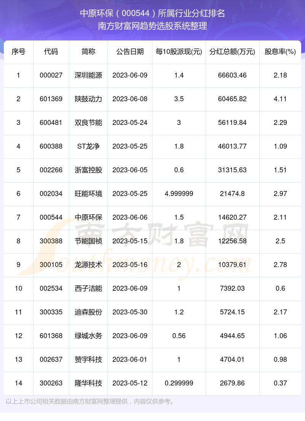
Task: Click the 浙富控股 stock name
Action: [88, 170]
